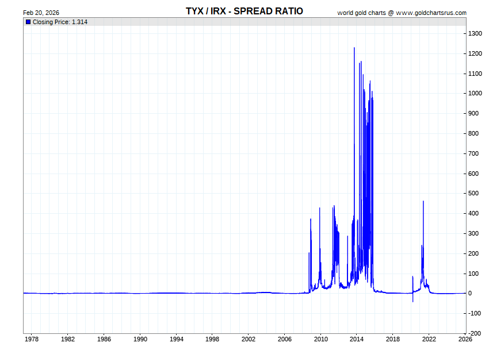Click the x-axis year label 1978

click(x=32, y=339)
